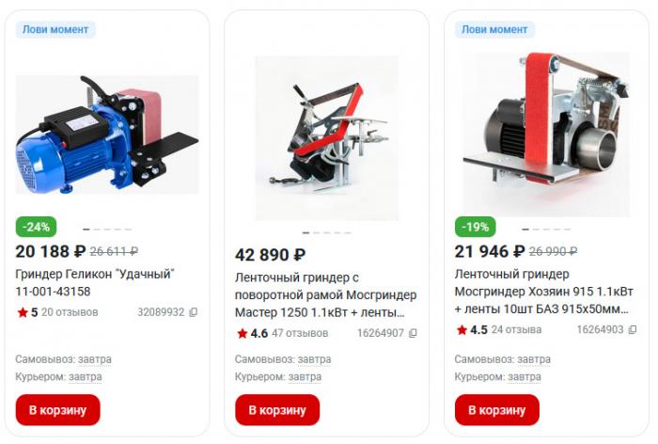Click the -24% discount badge
The width and height of the screenshot is (658, 444).
pyautogui.click(x=36, y=227)
